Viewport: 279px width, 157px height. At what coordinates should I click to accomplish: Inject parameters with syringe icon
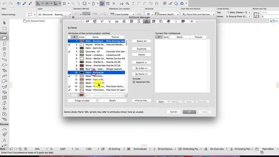(x=30, y=3)
